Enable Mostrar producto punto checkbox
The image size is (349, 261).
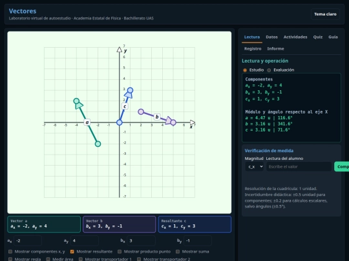(120, 251)
